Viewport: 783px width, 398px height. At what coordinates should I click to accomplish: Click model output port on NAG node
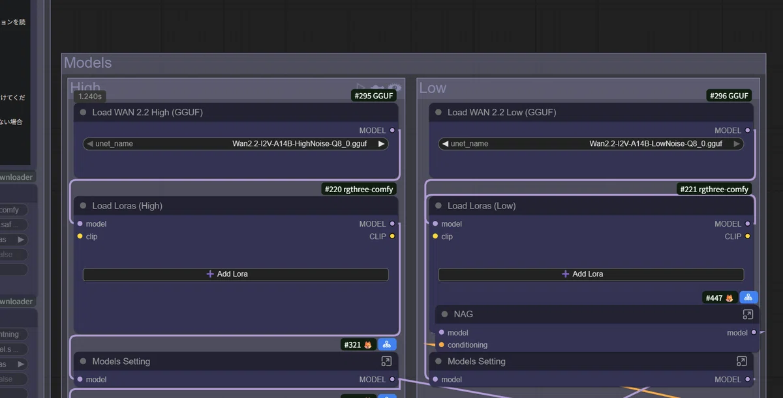tap(754, 332)
